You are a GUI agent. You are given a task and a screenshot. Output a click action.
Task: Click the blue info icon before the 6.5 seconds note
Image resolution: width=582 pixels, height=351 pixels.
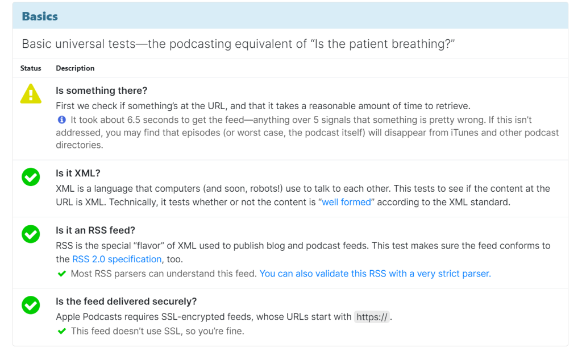click(62, 120)
